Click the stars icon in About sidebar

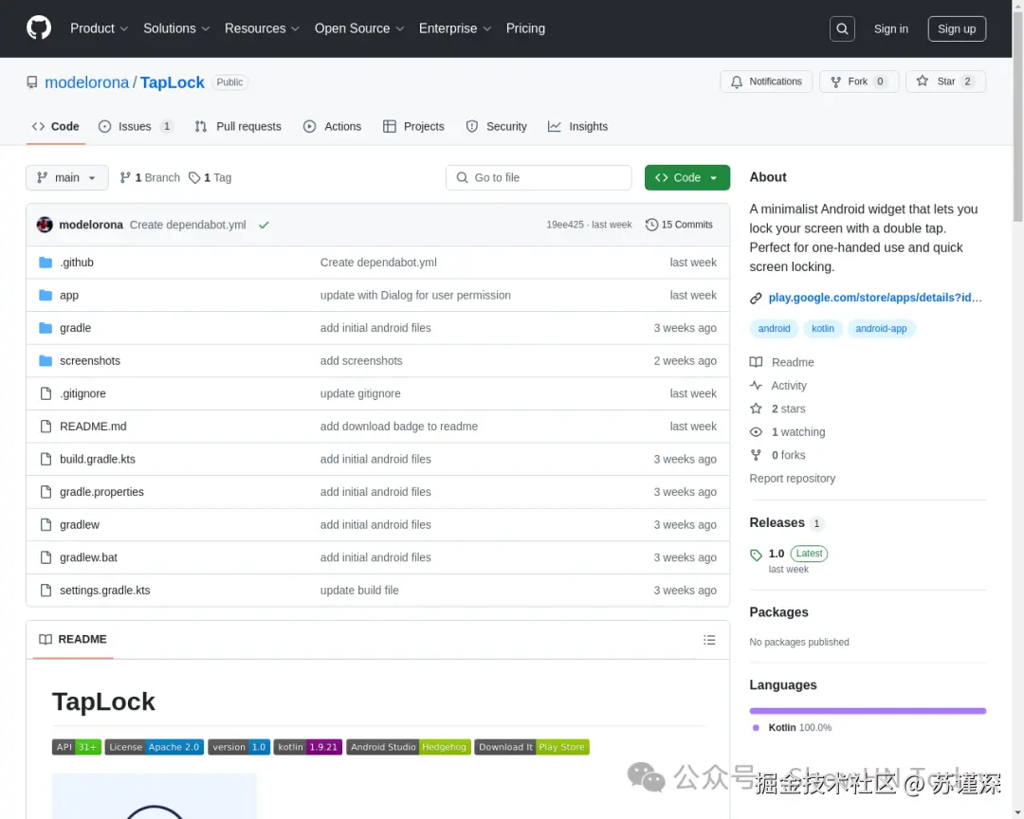tap(756, 409)
